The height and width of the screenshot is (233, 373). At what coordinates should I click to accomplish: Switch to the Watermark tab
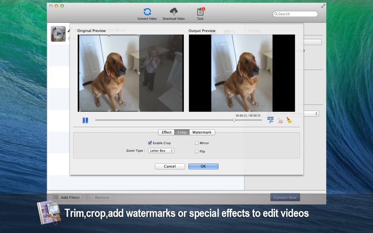click(202, 132)
